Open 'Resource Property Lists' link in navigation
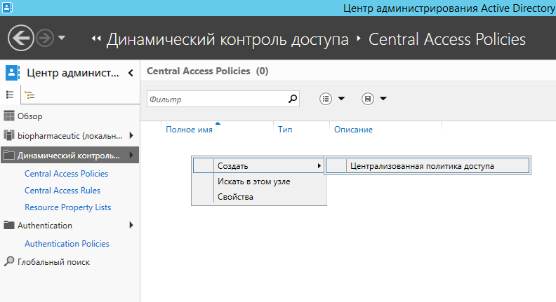The image size is (556, 302). [x=67, y=207]
